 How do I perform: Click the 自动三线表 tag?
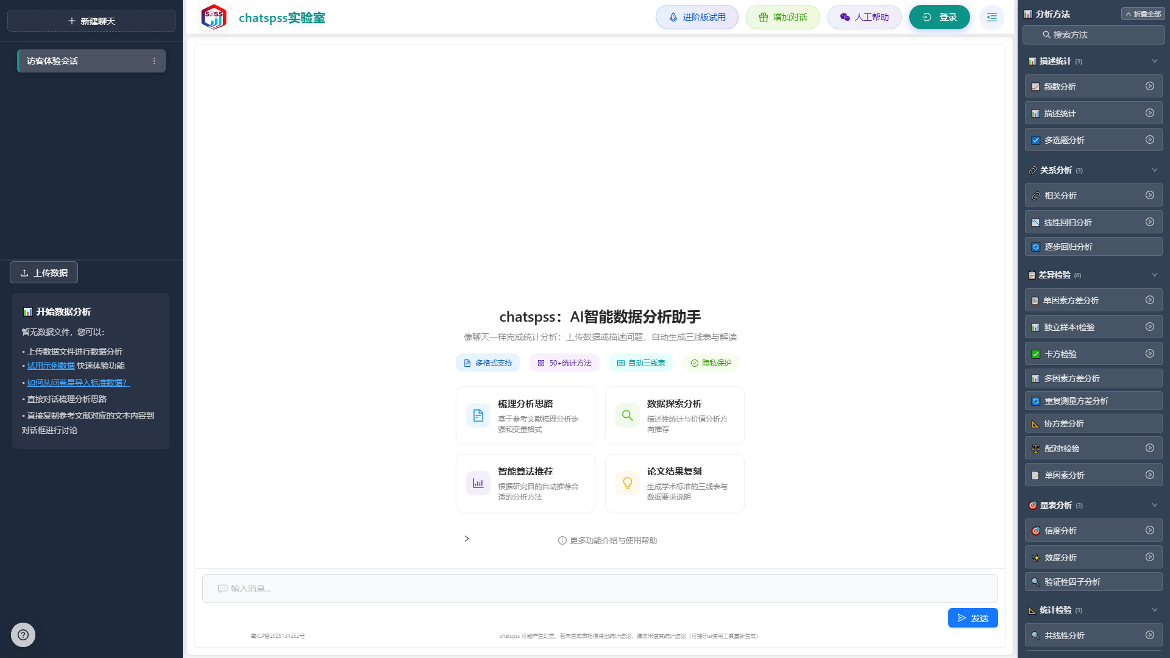641,363
